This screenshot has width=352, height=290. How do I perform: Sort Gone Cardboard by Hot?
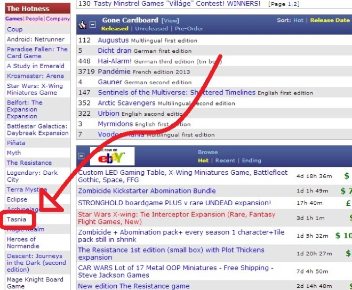click(298, 20)
